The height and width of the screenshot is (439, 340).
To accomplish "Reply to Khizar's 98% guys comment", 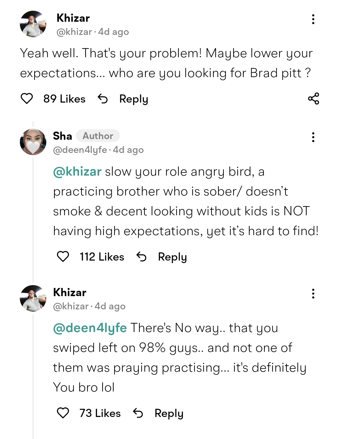I will coord(169,413).
